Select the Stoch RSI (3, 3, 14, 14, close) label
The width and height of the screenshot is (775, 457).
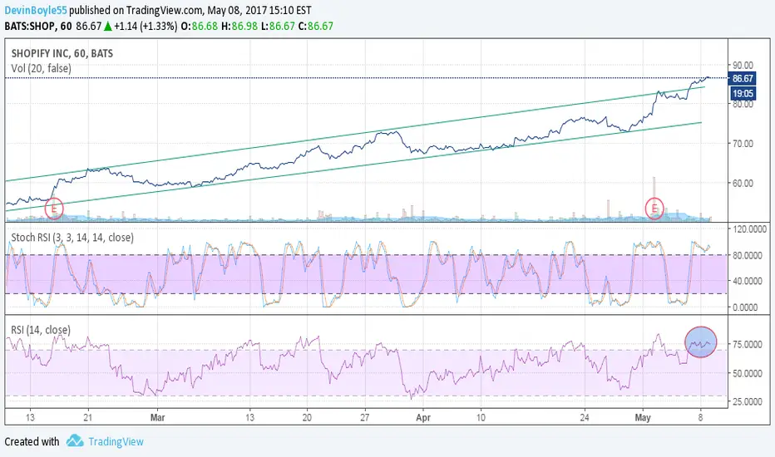[x=72, y=237]
